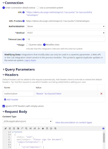Click the header value 'Bearer' expression
The width and height of the screenshot is (108, 149).
49,94
